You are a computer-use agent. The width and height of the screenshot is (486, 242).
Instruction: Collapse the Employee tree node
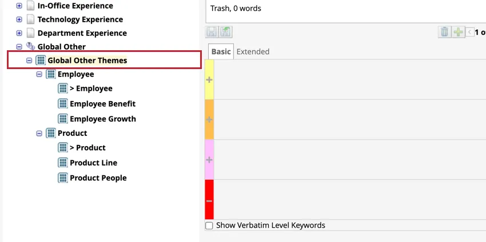(x=39, y=74)
